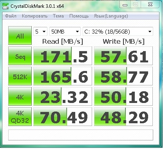Screen dimensions: 163x149
Task: Click the 4K read value 23.32
Action: pos(63,96)
